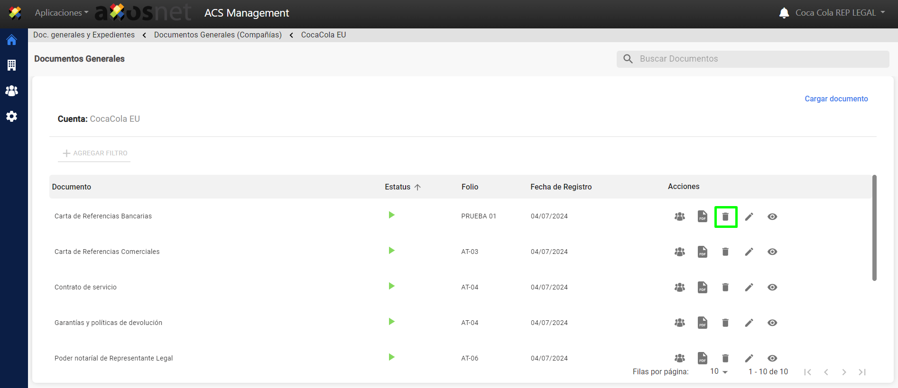Expand the Coca Cola REP LEGAL user menu
The image size is (898, 388).
click(840, 13)
